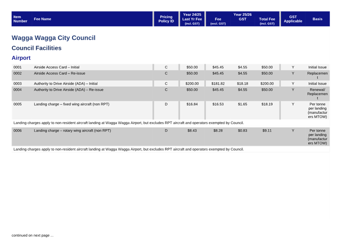The image size is (341, 241).
Task: Click the 'Fee Name' column header
Action: pos(42,19)
